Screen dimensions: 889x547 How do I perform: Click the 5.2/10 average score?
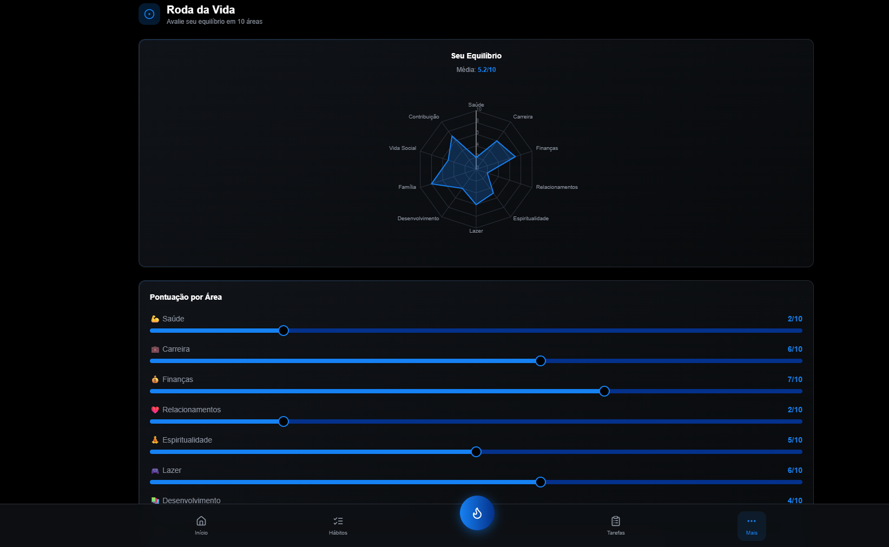pos(486,70)
